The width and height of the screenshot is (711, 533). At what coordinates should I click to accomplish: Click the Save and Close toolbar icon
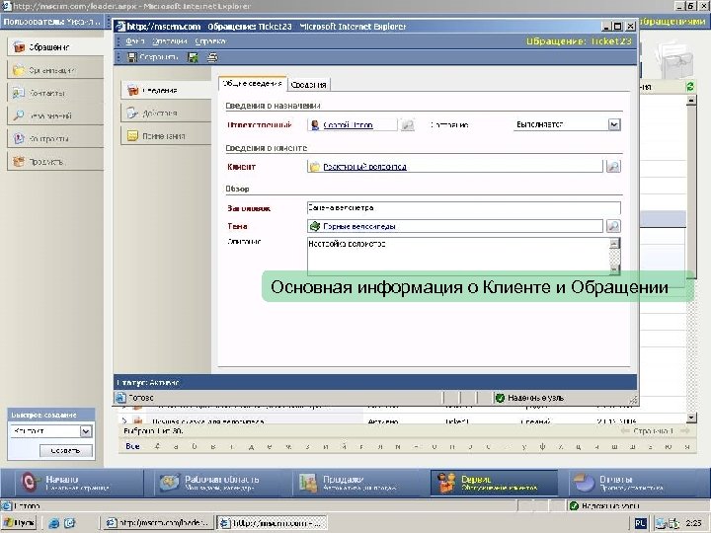194,57
